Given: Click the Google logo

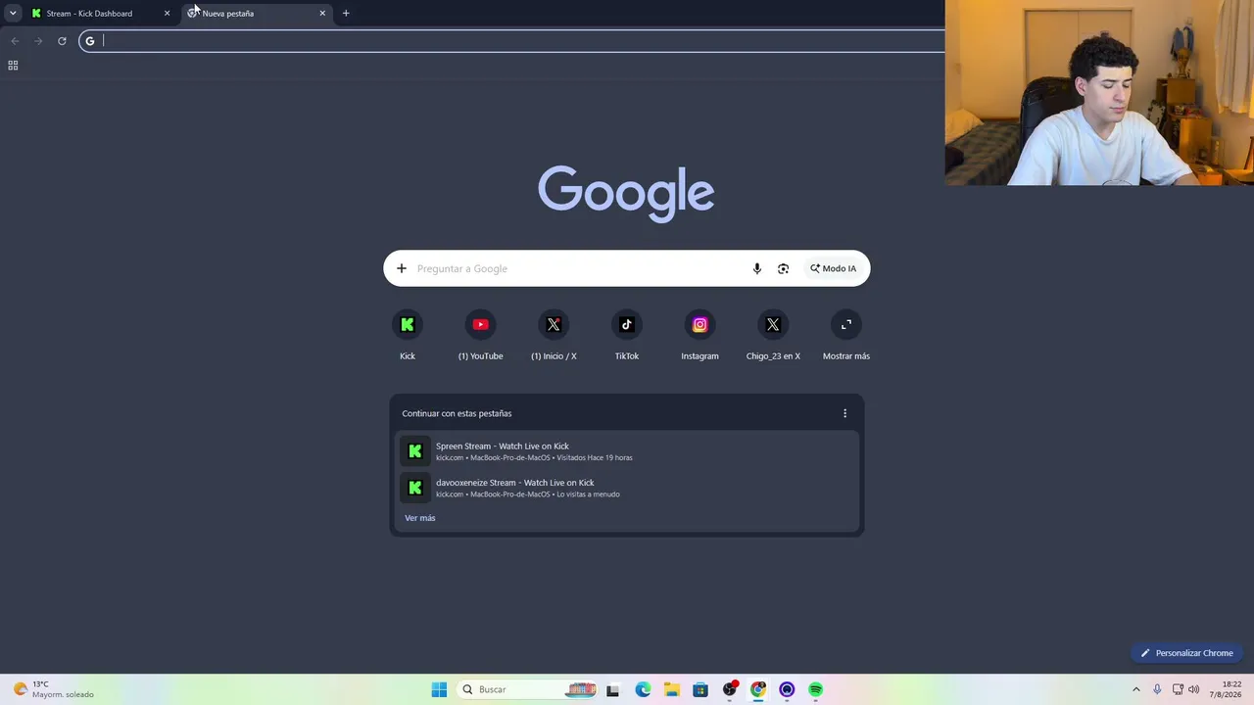Looking at the screenshot, I should (626, 193).
